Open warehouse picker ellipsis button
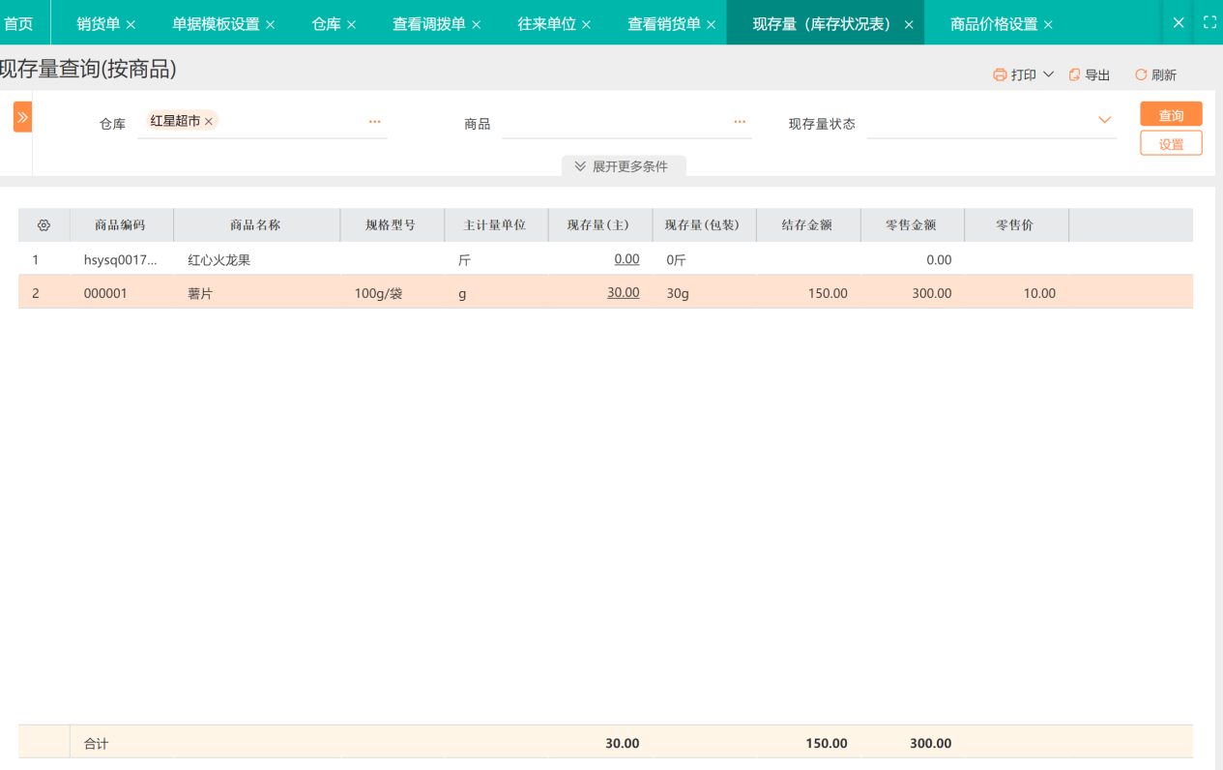 pyautogui.click(x=375, y=122)
